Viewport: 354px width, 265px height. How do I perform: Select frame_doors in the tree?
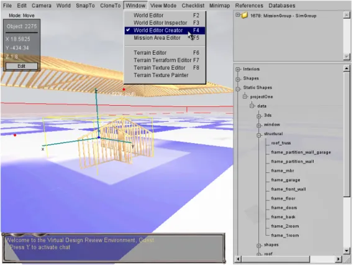pos(284,208)
